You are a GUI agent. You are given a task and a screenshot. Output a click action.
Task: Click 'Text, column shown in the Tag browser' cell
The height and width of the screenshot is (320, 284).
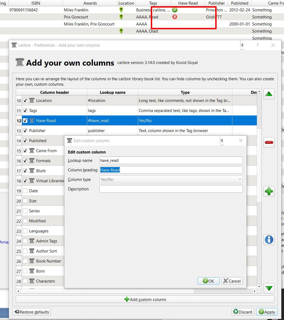(x=185, y=131)
